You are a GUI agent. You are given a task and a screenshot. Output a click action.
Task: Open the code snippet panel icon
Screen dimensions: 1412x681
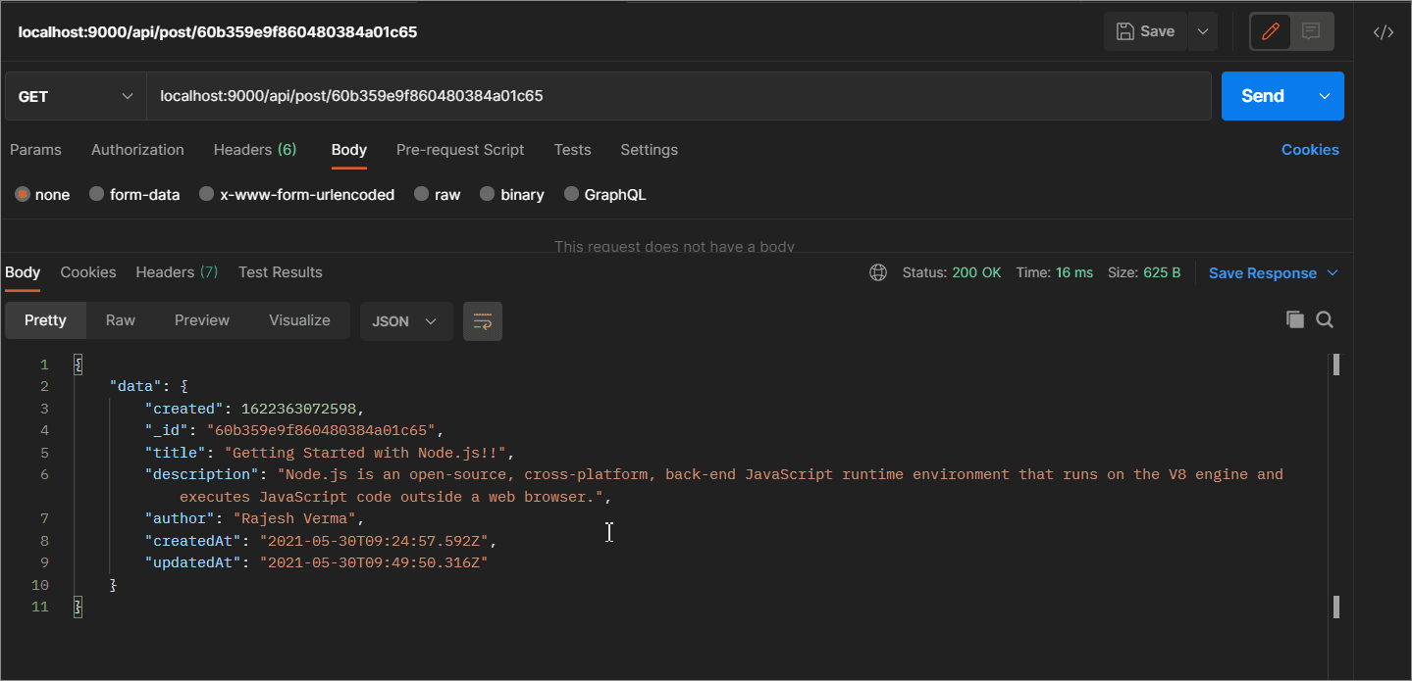[x=1383, y=31]
